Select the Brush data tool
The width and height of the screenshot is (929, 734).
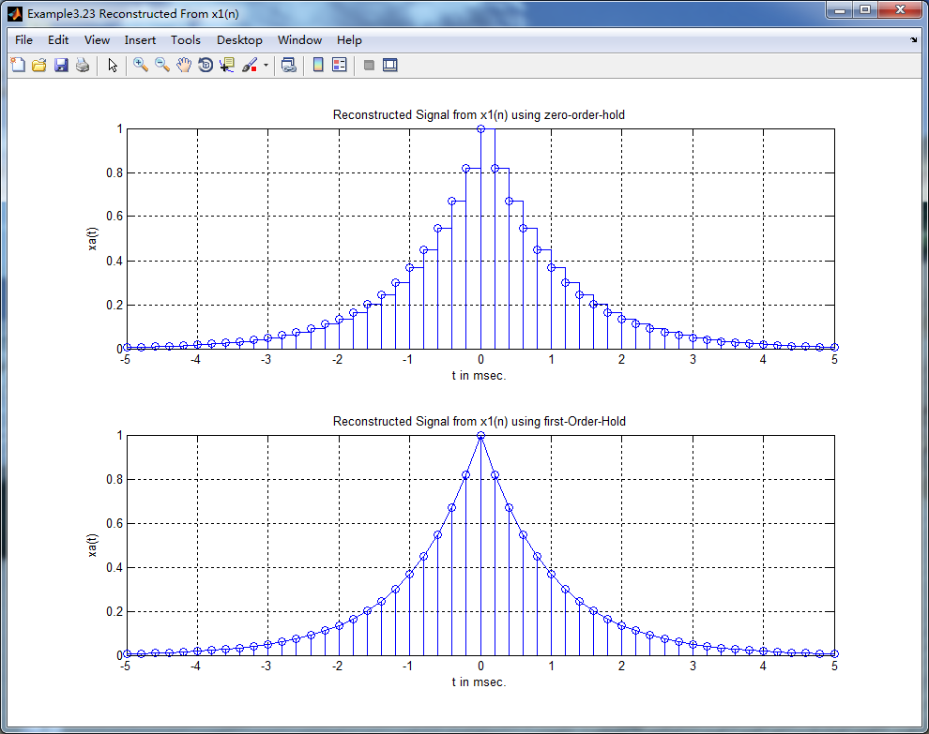[x=250, y=65]
